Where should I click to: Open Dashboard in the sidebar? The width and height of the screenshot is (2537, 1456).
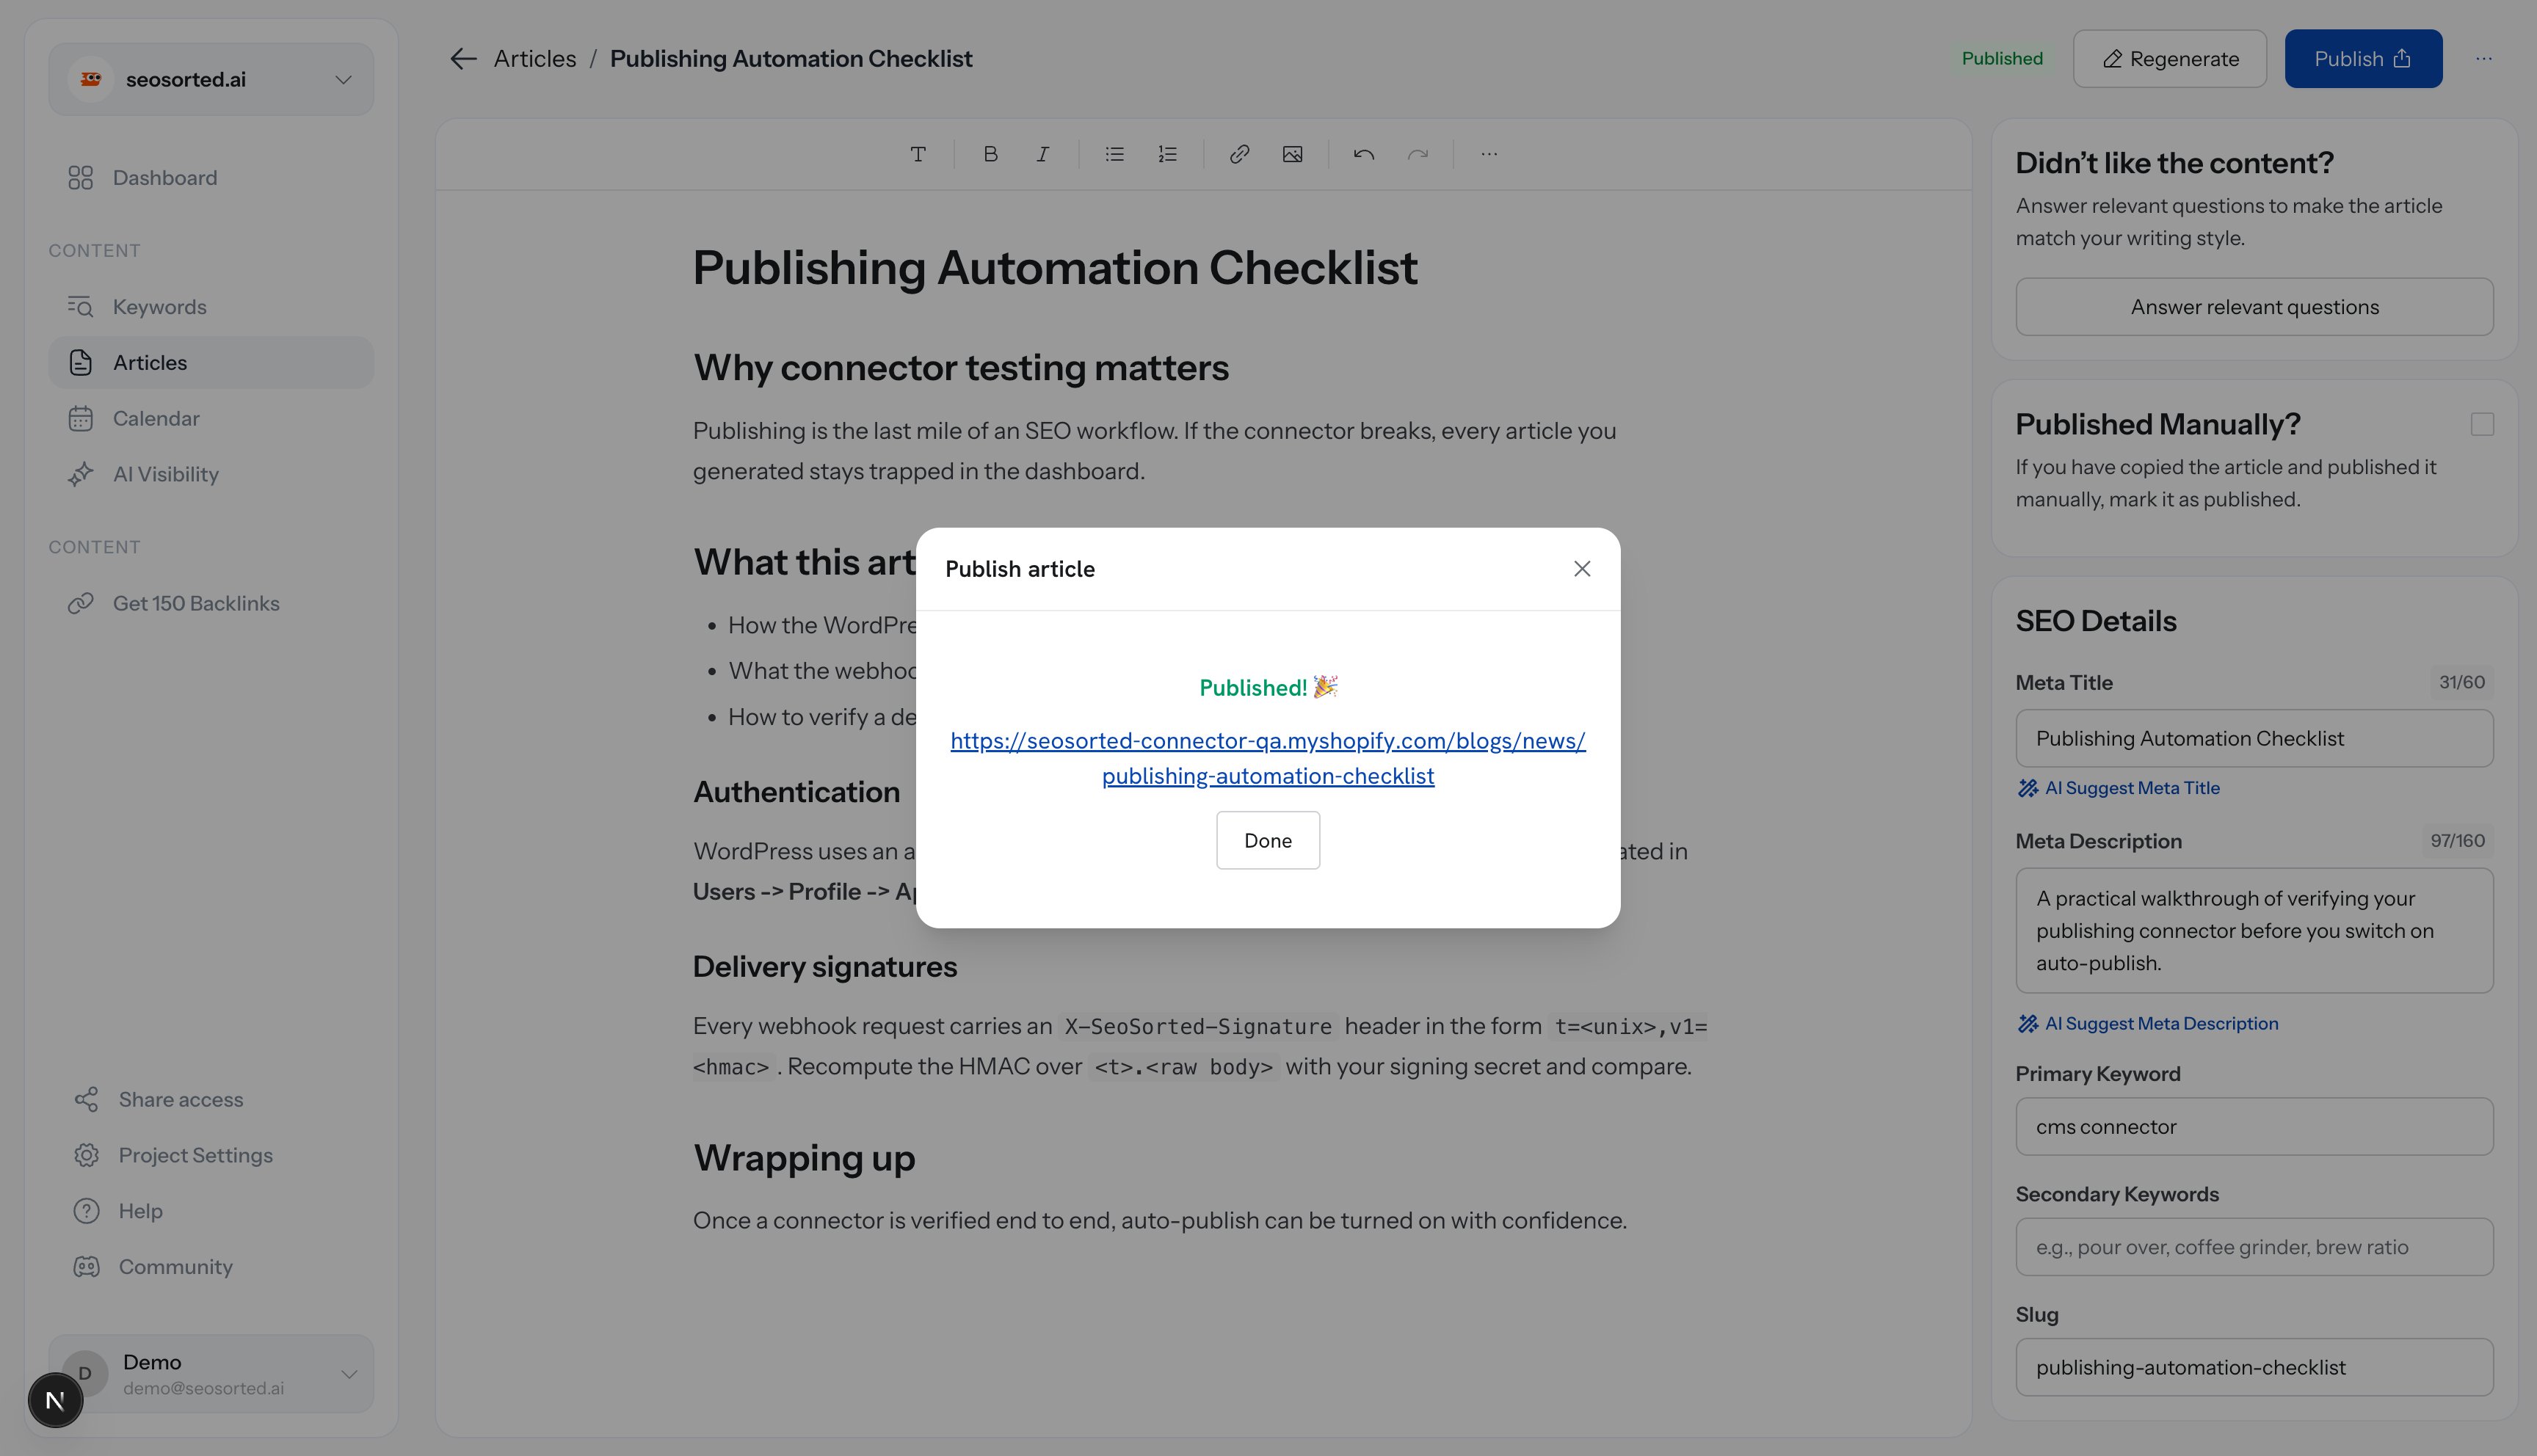(211, 178)
